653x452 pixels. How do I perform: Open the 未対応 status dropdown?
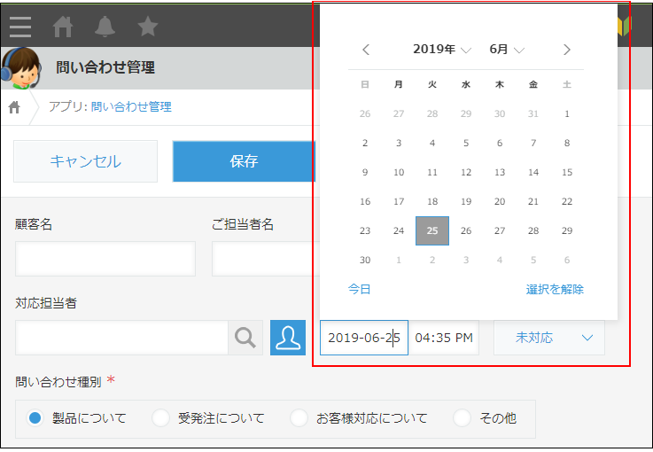pos(549,338)
